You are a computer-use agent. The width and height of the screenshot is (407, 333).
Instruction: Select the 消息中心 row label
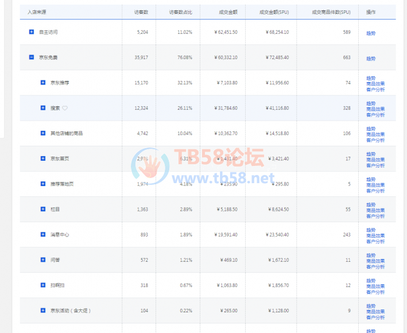pos(60,235)
